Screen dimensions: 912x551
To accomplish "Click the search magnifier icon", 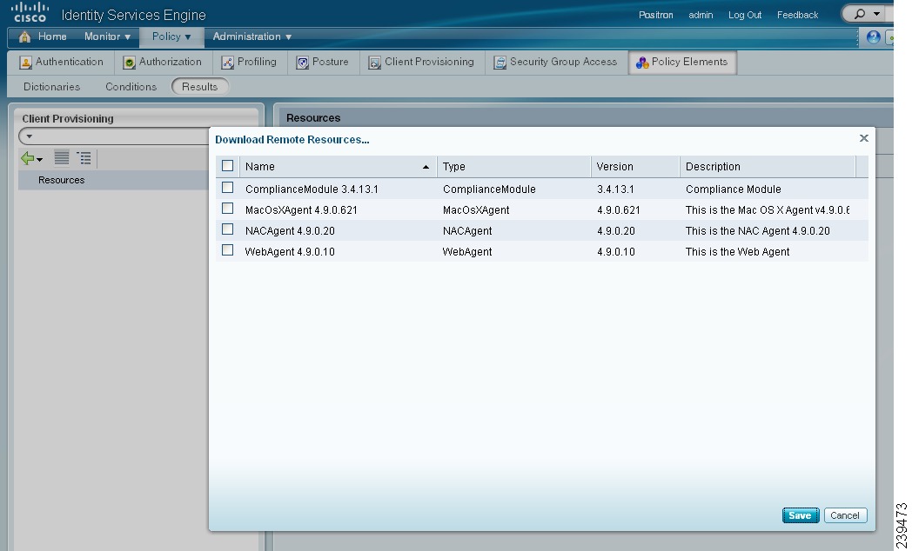I will (x=859, y=14).
